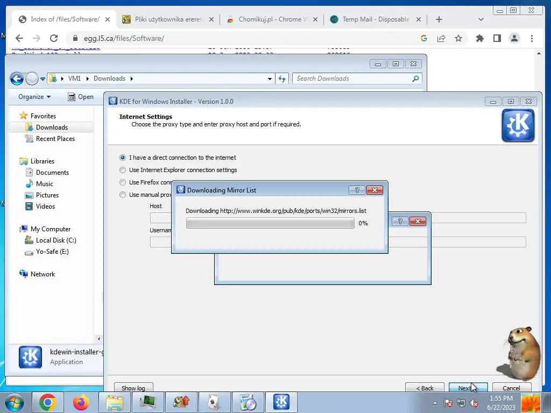Select the 'Use manual proxy' radio button
Image resolution: width=551 pixels, height=413 pixels.
coord(122,195)
